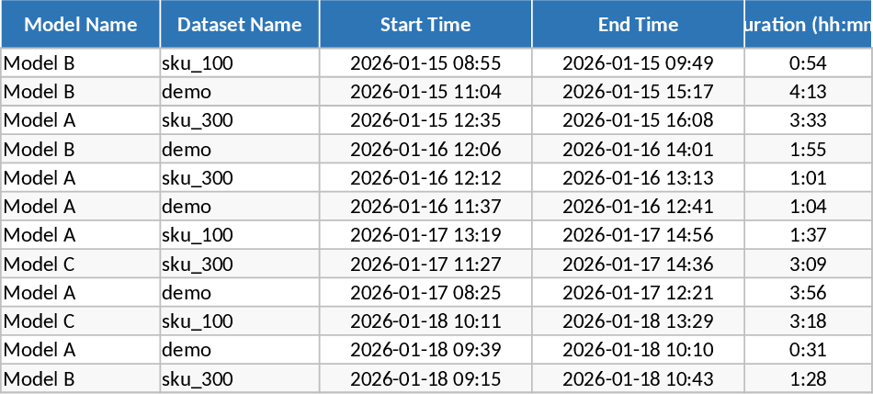873x394 pixels.
Task: Click the Start Time header cell
Action: (x=425, y=25)
